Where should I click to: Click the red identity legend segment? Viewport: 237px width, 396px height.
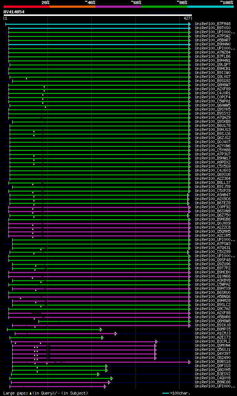click(x=27, y=7)
